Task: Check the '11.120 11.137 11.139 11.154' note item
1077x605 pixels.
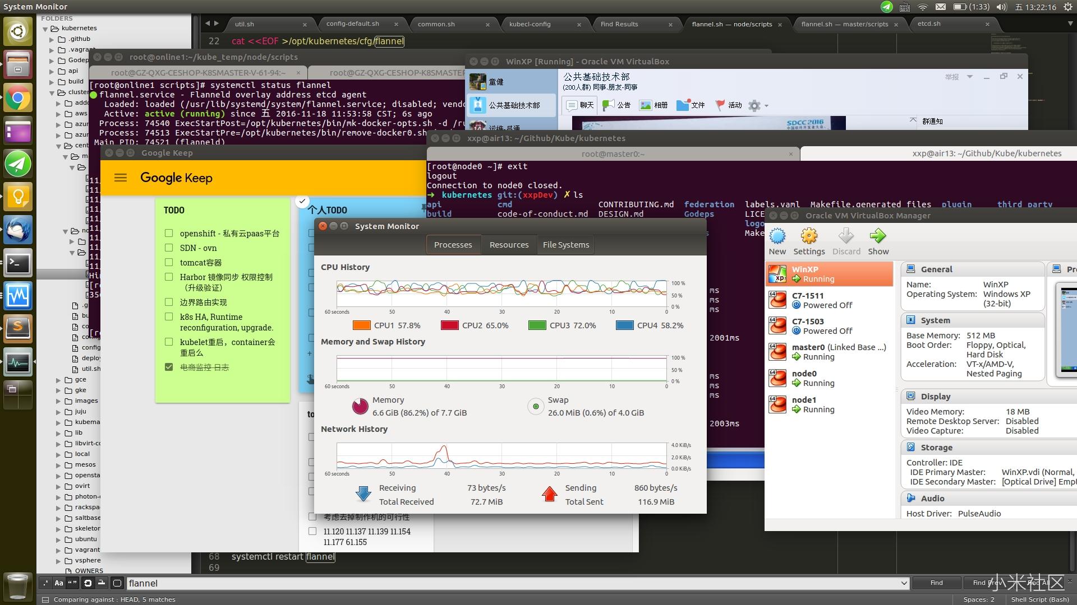Action: (312, 531)
